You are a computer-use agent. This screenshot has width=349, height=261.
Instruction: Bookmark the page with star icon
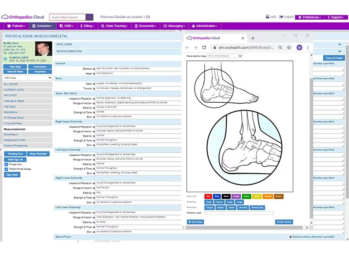pos(289,47)
